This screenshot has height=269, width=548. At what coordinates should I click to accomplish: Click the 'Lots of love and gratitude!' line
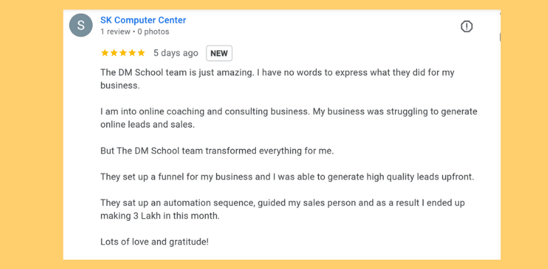(154, 242)
